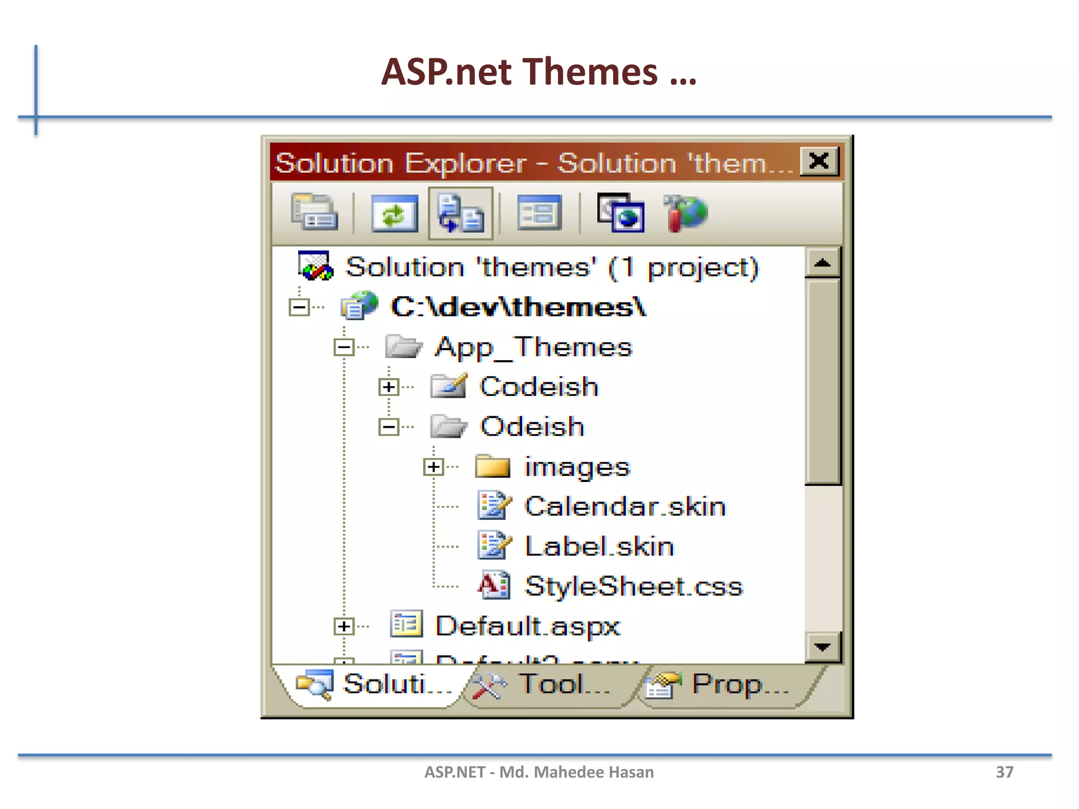Expand the images folder
This screenshot has width=1079, height=809.
433,467
